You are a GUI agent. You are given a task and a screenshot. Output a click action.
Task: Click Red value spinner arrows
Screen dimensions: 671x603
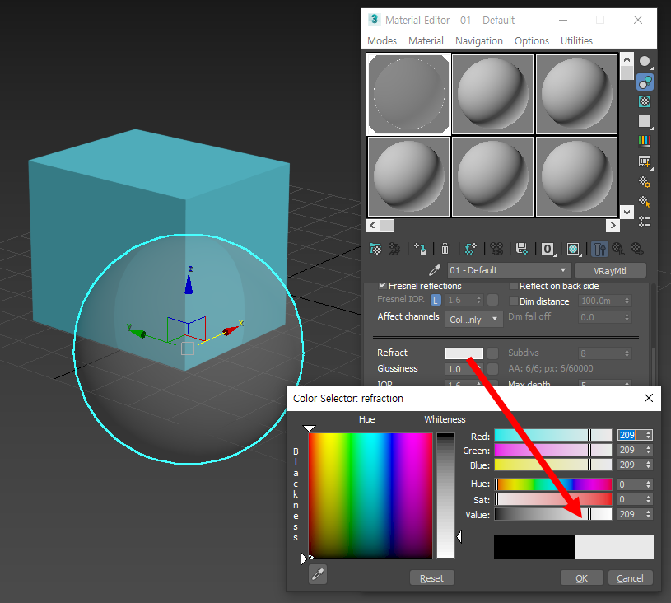tap(649, 435)
